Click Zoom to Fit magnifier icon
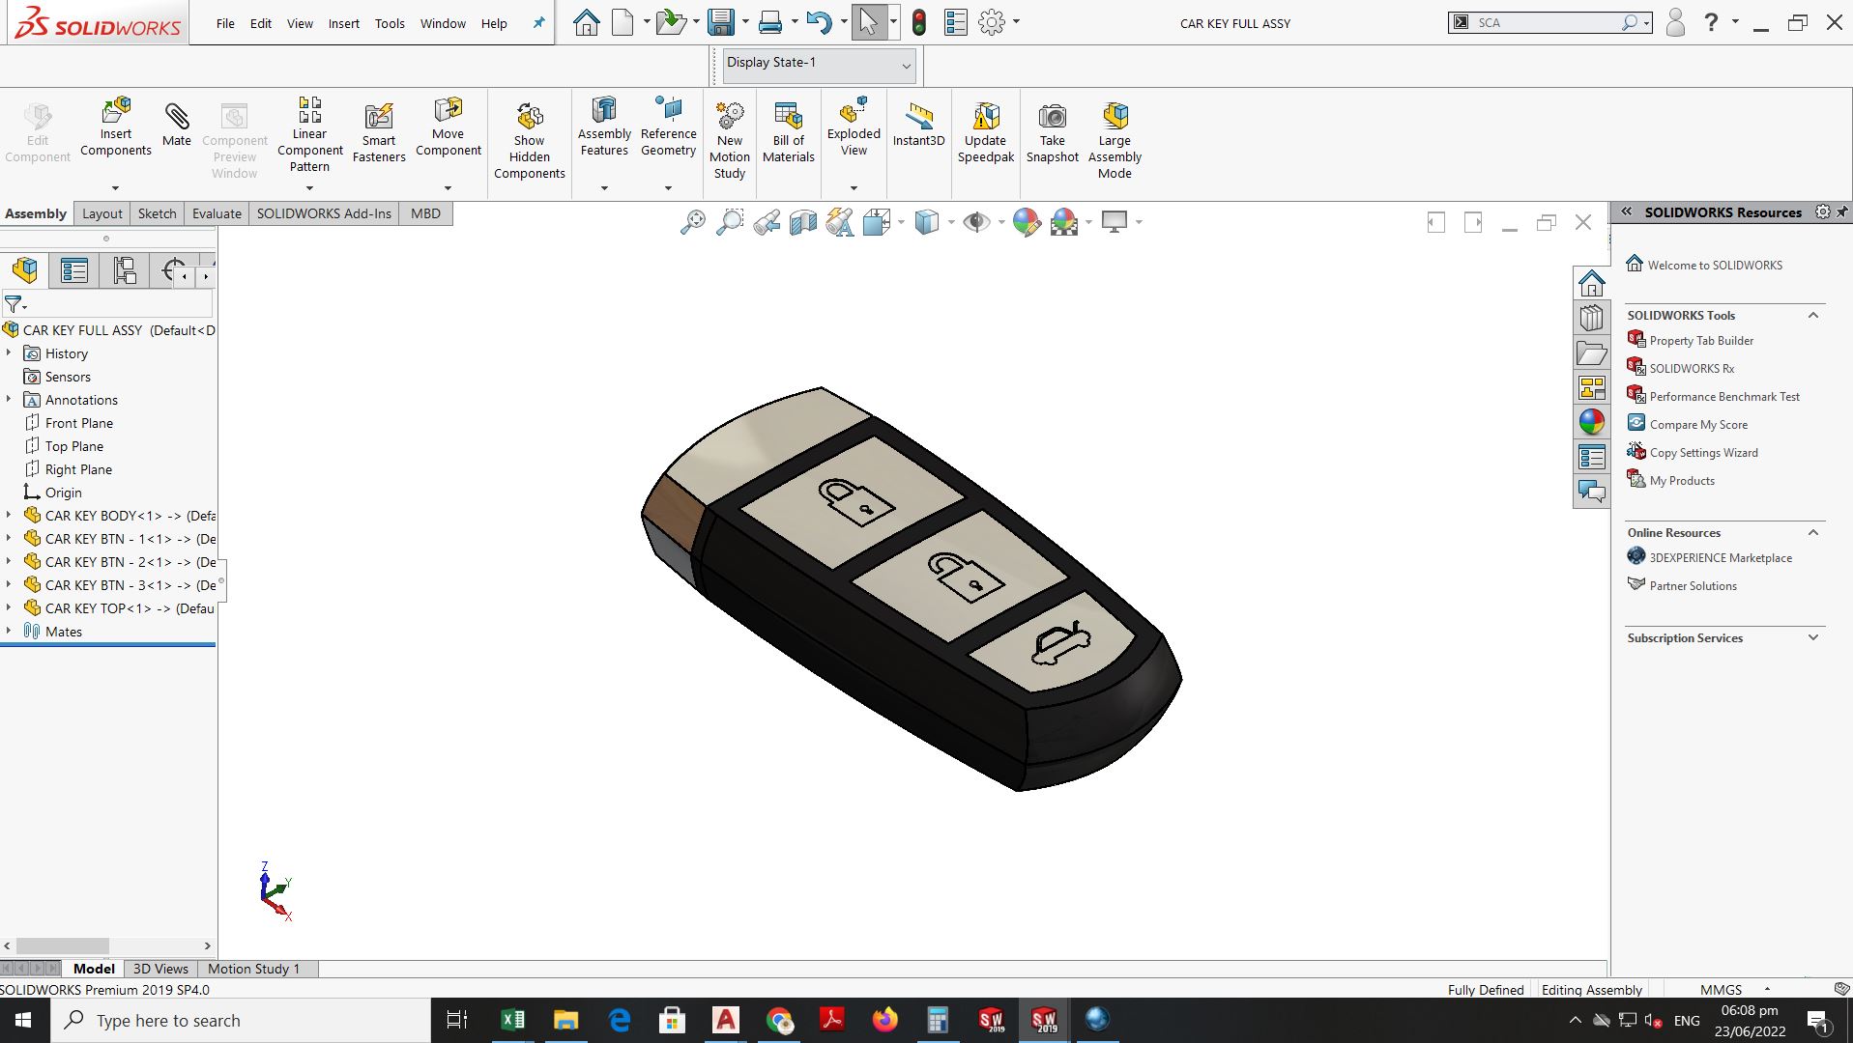The height and width of the screenshot is (1043, 1853). point(693,222)
